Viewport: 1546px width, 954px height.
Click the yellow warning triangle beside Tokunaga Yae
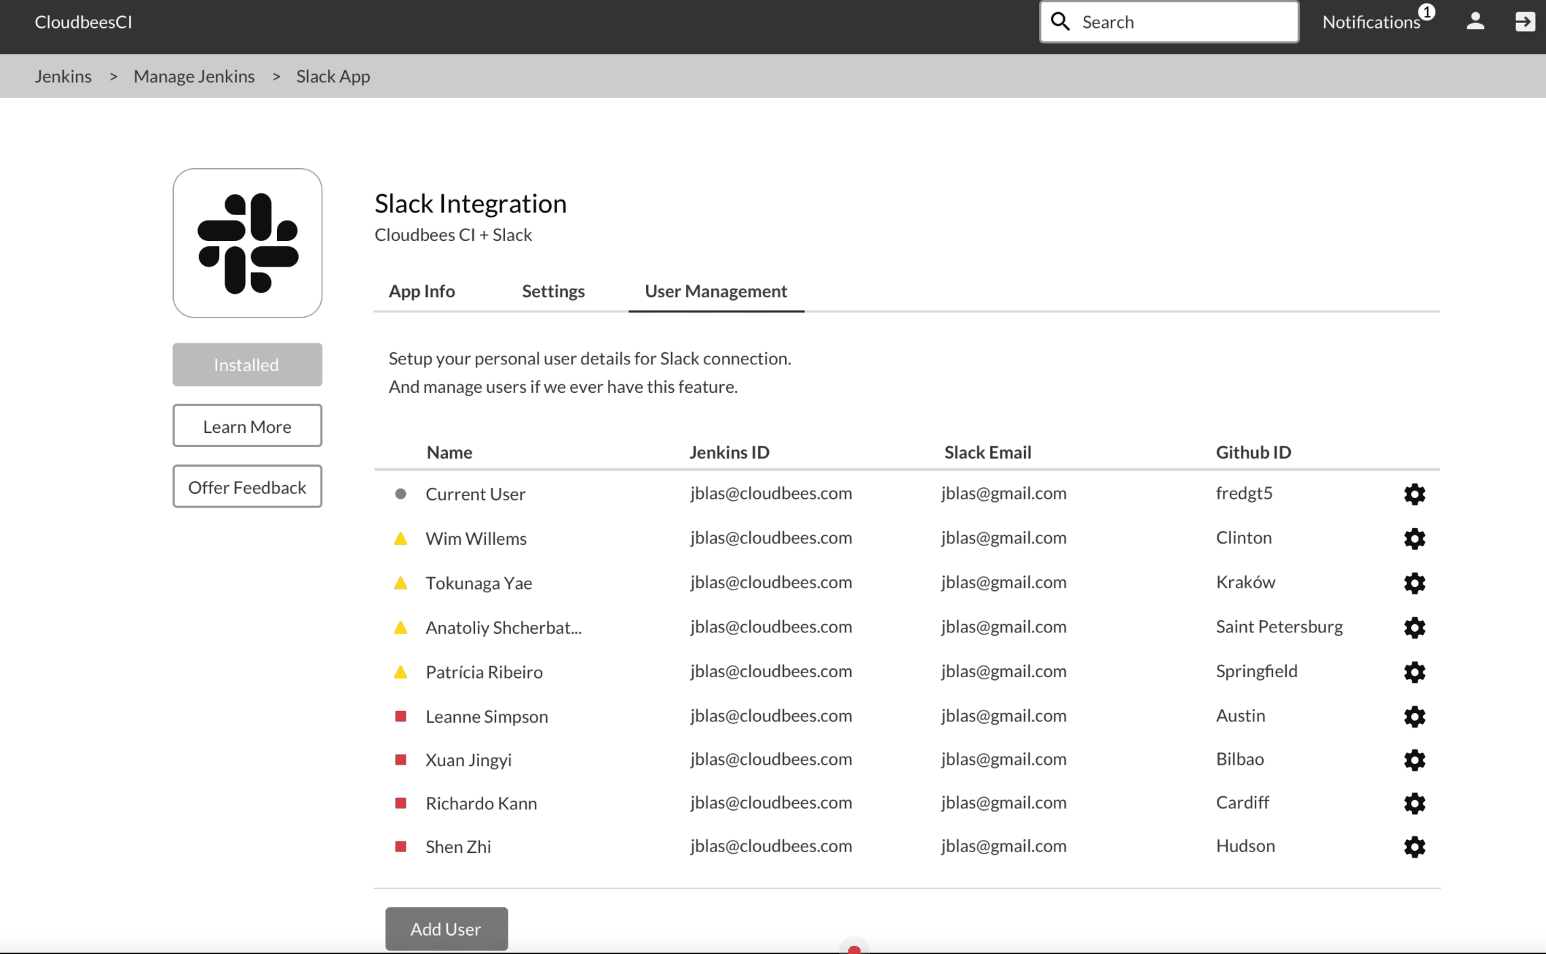point(400,583)
